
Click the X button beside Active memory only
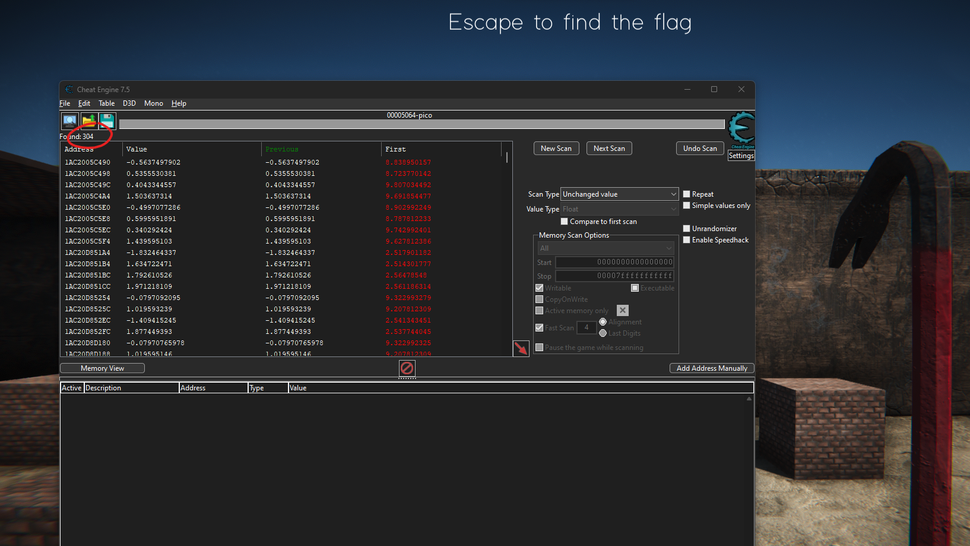click(x=623, y=310)
